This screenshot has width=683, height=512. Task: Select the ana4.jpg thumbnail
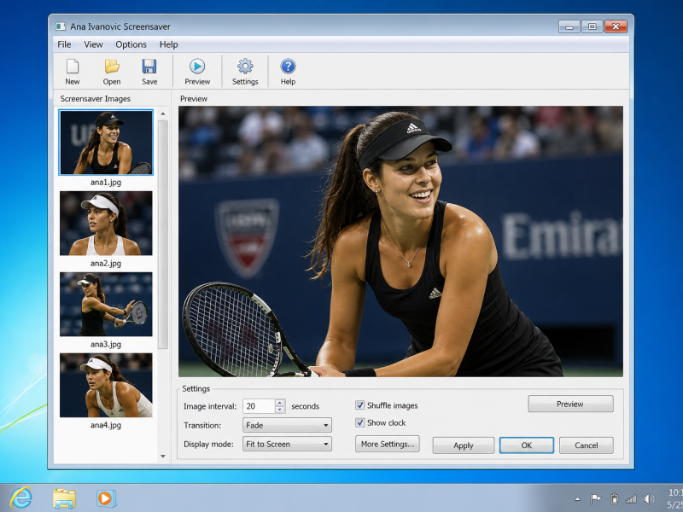(106, 385)
